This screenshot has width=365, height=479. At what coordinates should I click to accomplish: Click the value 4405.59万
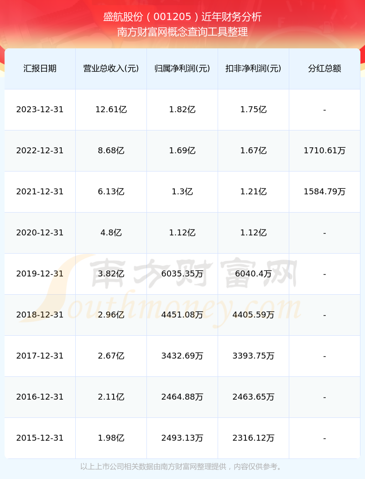[254, 315]
